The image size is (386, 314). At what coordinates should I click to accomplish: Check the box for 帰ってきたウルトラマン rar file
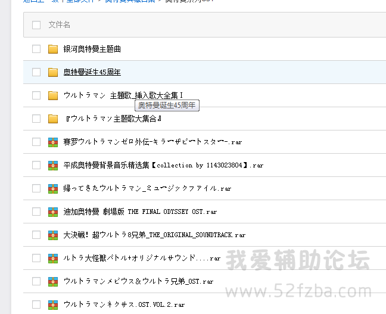tap(36, 188)
